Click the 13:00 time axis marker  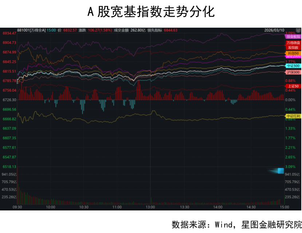pyautogui.click(x=151, y=207)
